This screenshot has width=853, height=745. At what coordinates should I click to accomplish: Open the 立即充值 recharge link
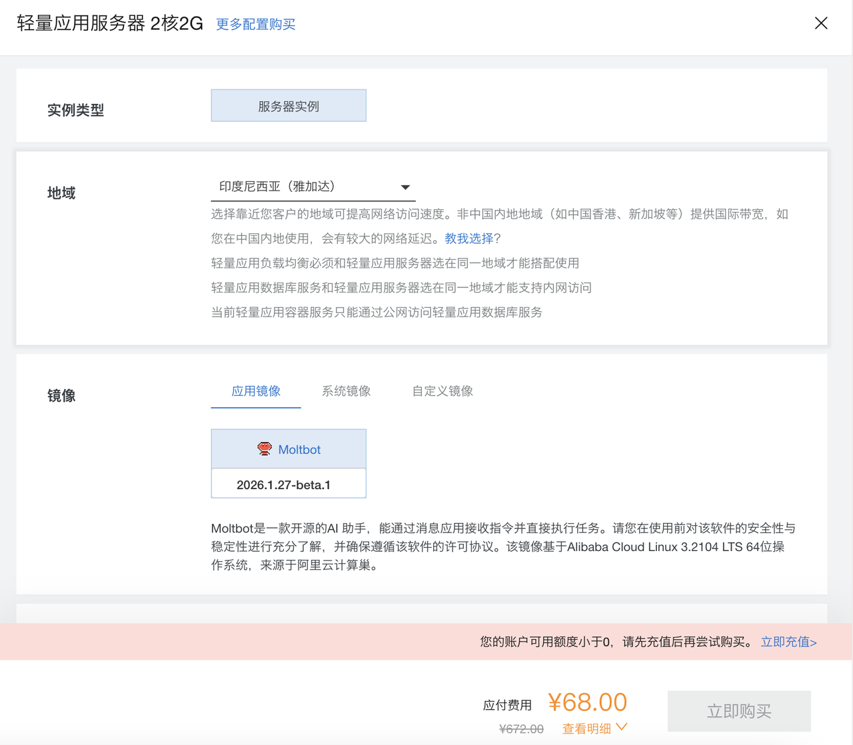789,642
